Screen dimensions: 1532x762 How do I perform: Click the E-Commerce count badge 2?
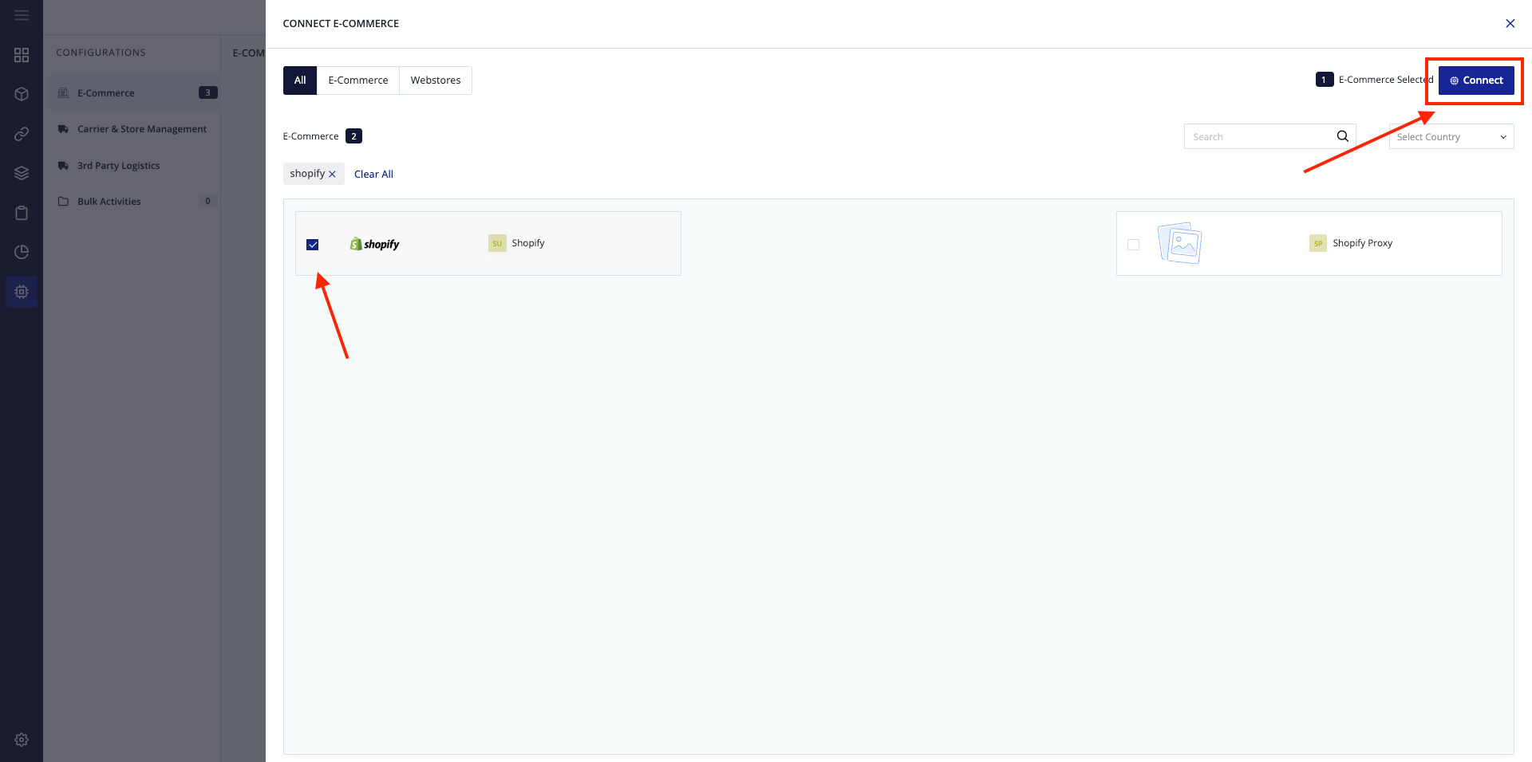(x=353, y=136)
